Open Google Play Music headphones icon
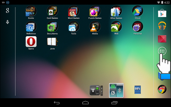 [x=162, y=26]
